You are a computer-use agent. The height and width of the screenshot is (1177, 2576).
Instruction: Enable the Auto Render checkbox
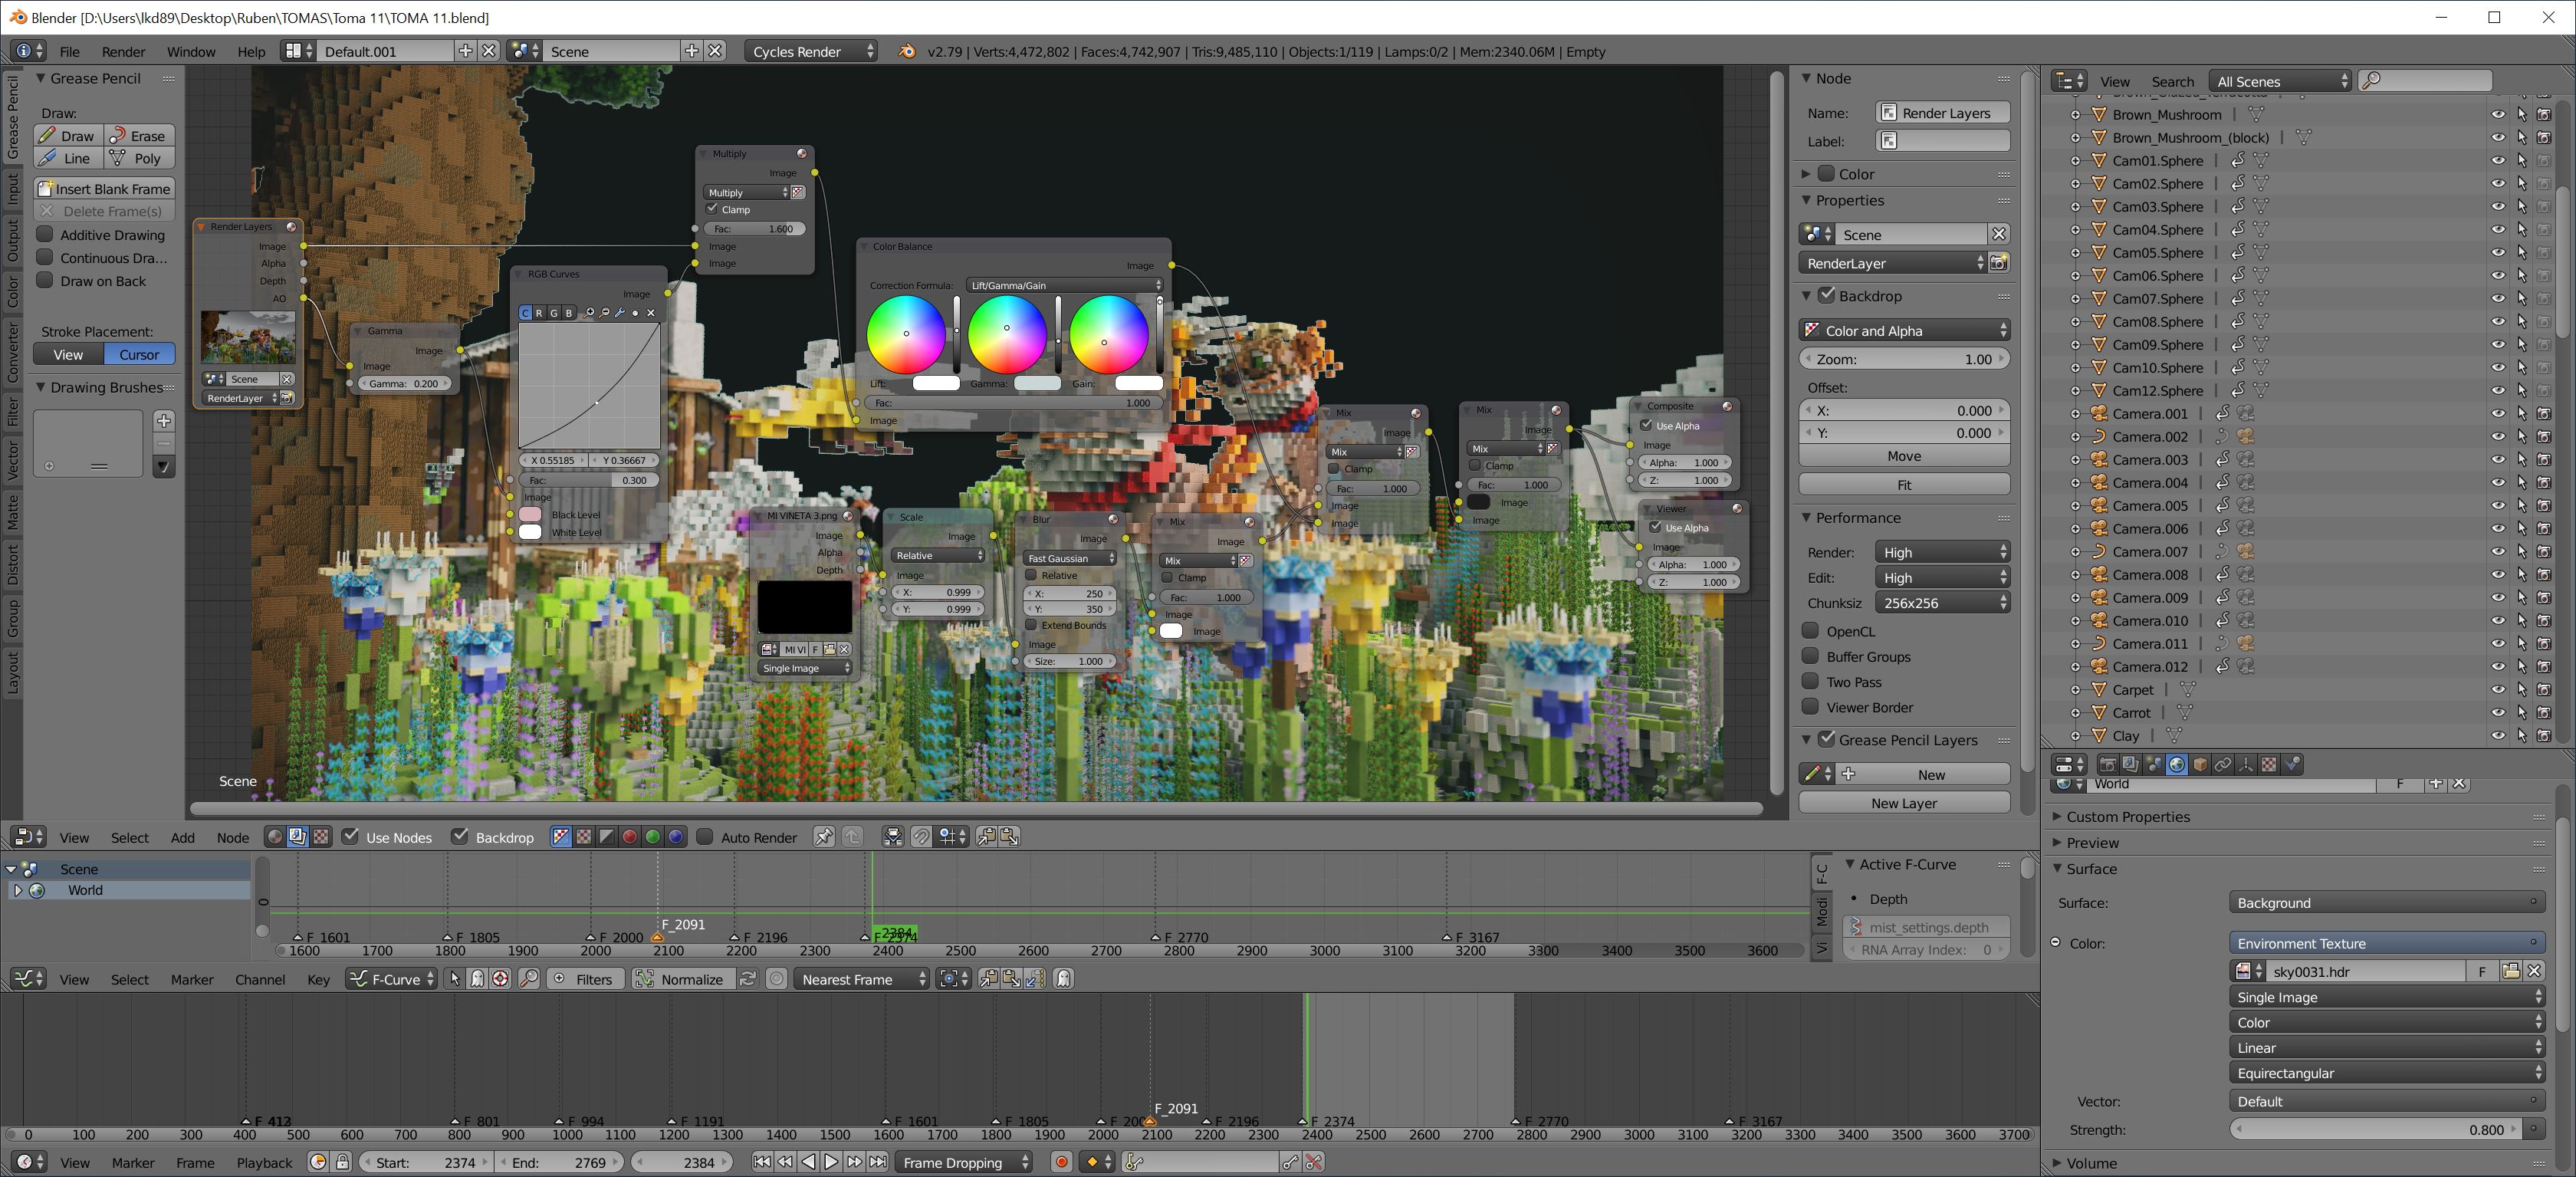705,837
